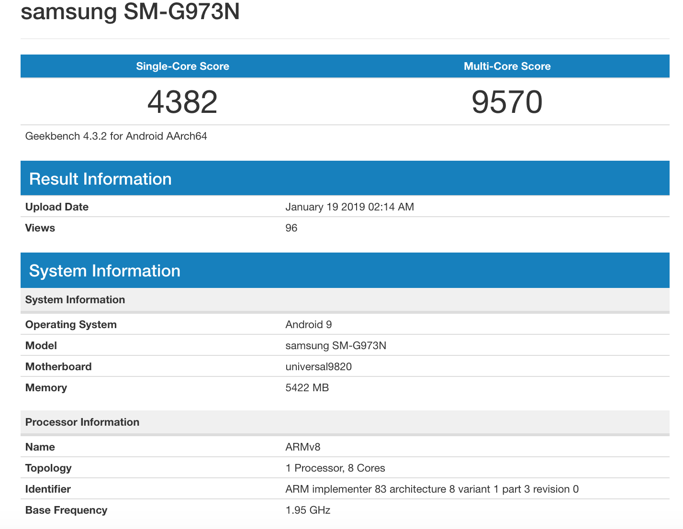683x529 pixels.
Task: Click the Views count value 96
Action: point(291,228)
